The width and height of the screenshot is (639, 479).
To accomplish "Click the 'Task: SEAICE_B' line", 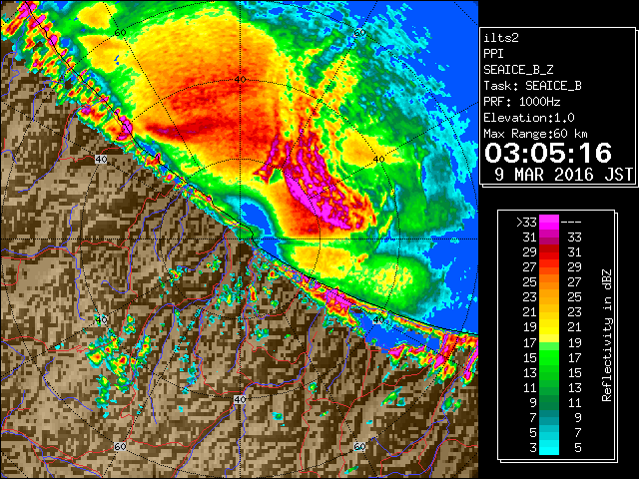I will [532, 86].
